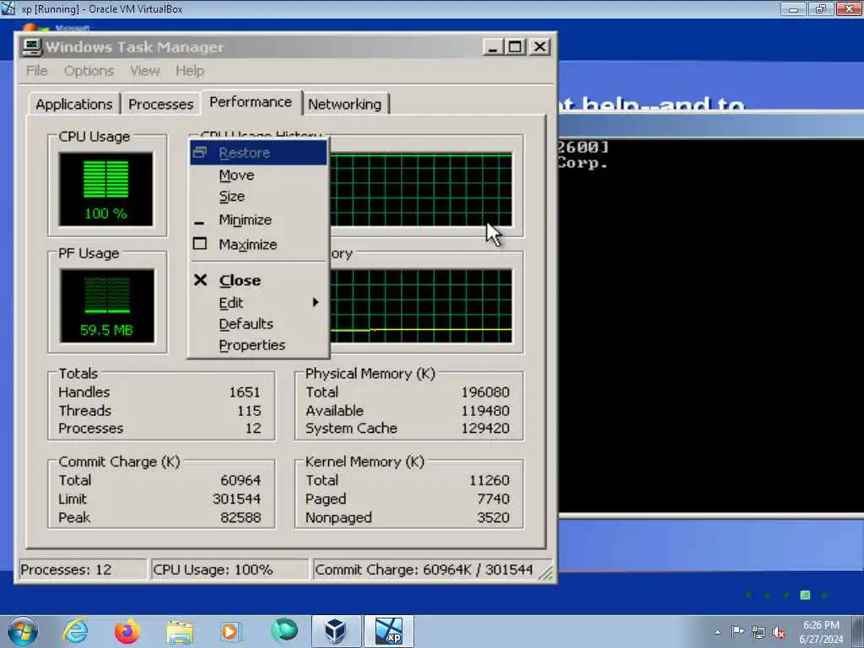Open the media player taskbar icon
The height and width of the screenshot is (648, 864).
[x=229, y=632]
